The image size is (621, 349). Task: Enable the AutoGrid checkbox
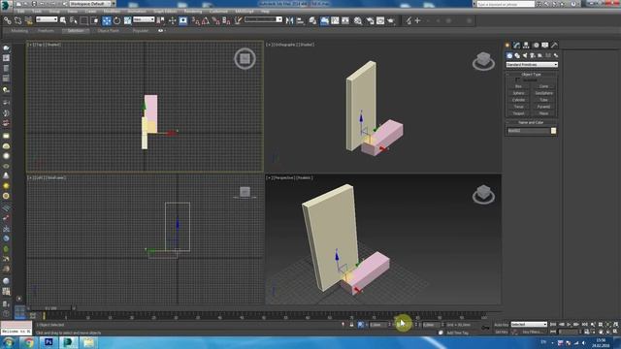point(518,79)
